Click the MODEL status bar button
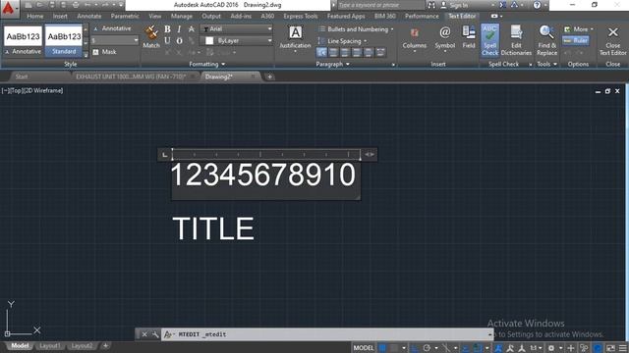629x353 pixels. 364,348
